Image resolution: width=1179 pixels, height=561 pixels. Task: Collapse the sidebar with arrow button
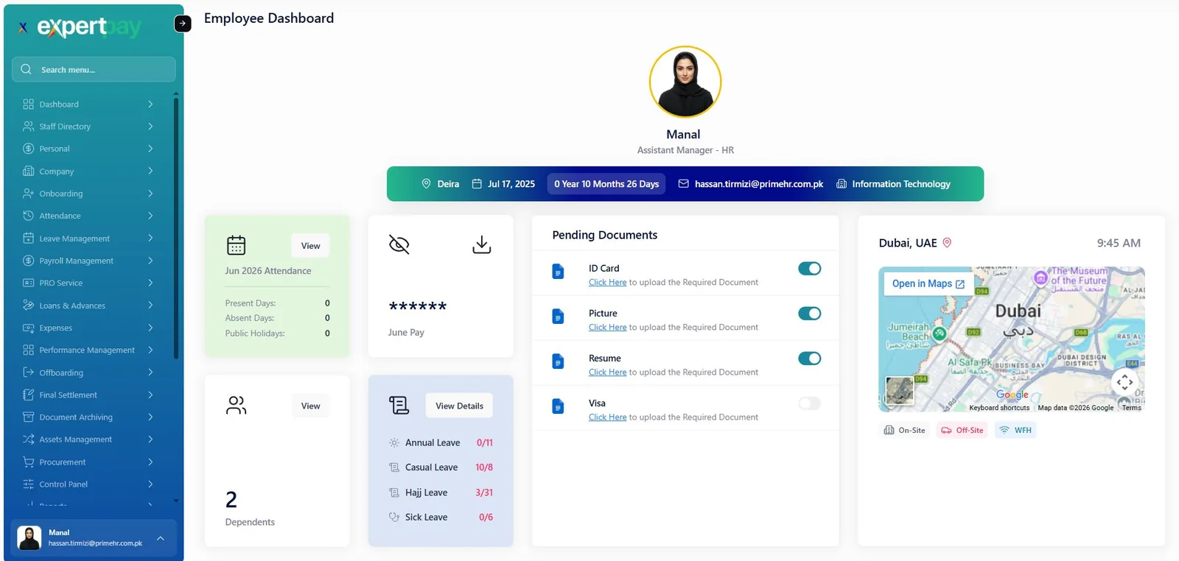tap(183, 24)
